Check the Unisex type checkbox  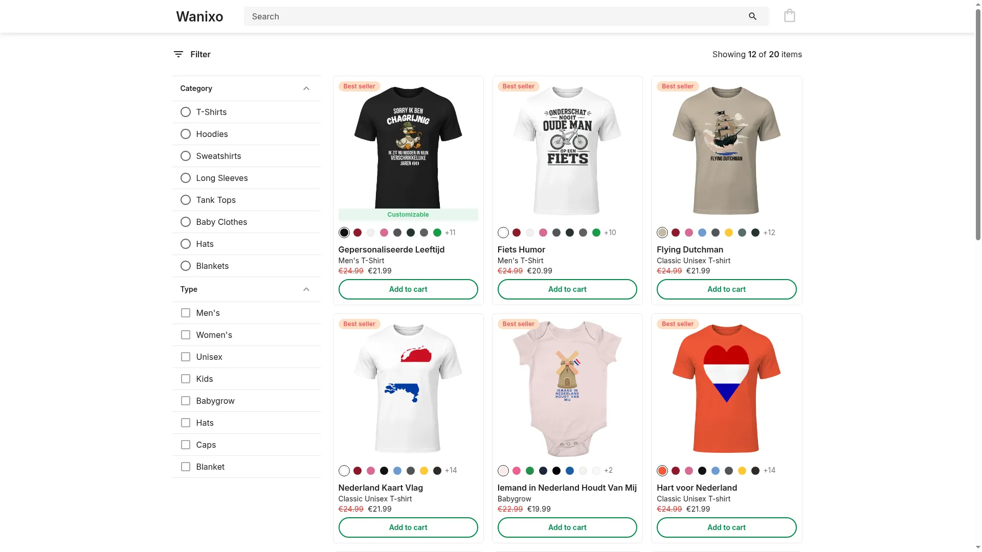pos(186,357)
